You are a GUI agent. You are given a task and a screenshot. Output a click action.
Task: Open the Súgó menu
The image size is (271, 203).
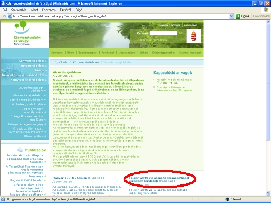79,10
